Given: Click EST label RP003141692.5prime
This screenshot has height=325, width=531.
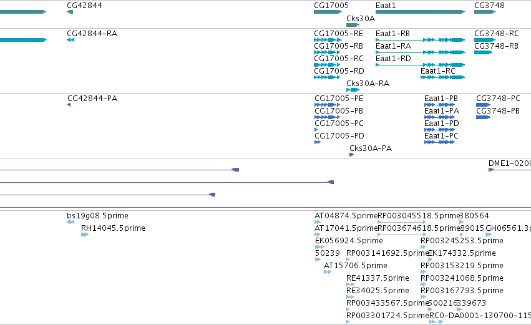Looking at the screenshot, I should (387, 253).
